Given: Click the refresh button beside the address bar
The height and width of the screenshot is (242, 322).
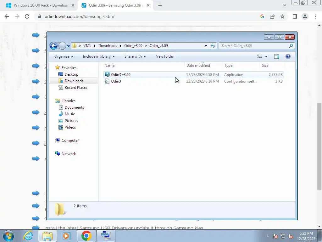Looking at the screenshot, I should pos(213,46).
